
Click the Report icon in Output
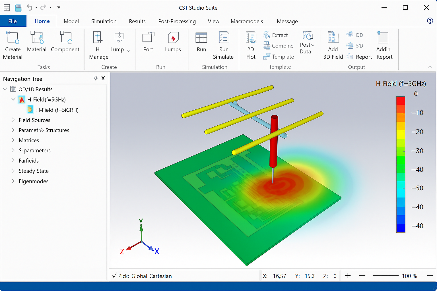coord(350,57)
